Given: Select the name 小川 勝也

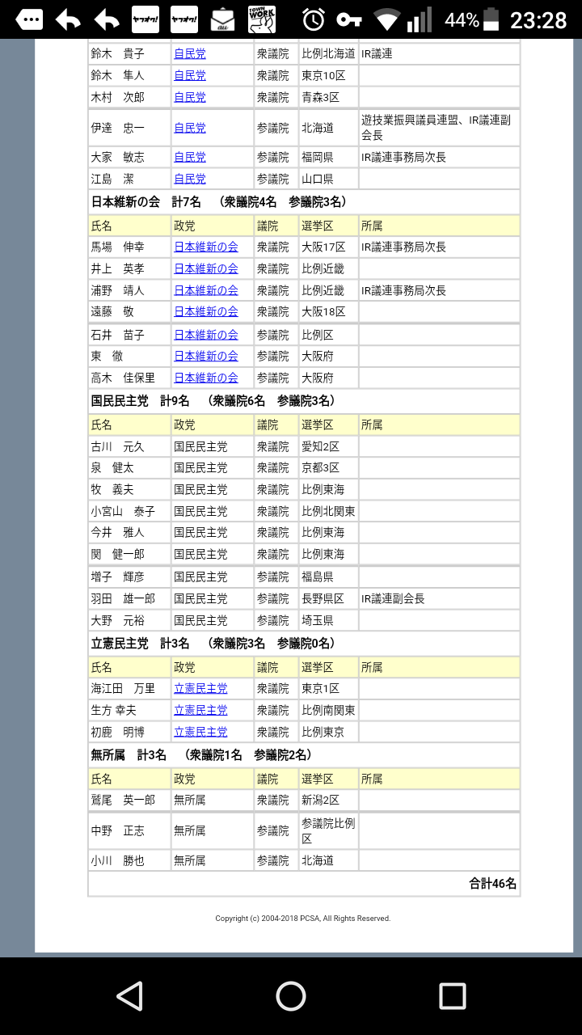Looking at the screenshot, I should click(x=118, y=861).
